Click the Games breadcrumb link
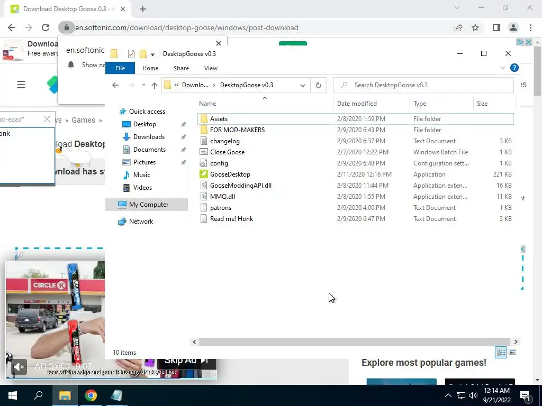 click(83, 120)
